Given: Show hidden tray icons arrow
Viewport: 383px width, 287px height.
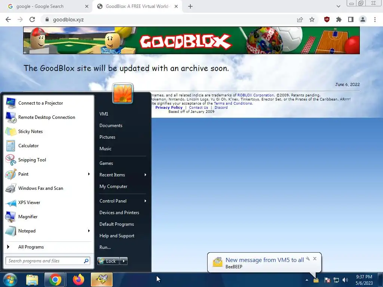Looking at the screenshot, I should click(307, 280).
